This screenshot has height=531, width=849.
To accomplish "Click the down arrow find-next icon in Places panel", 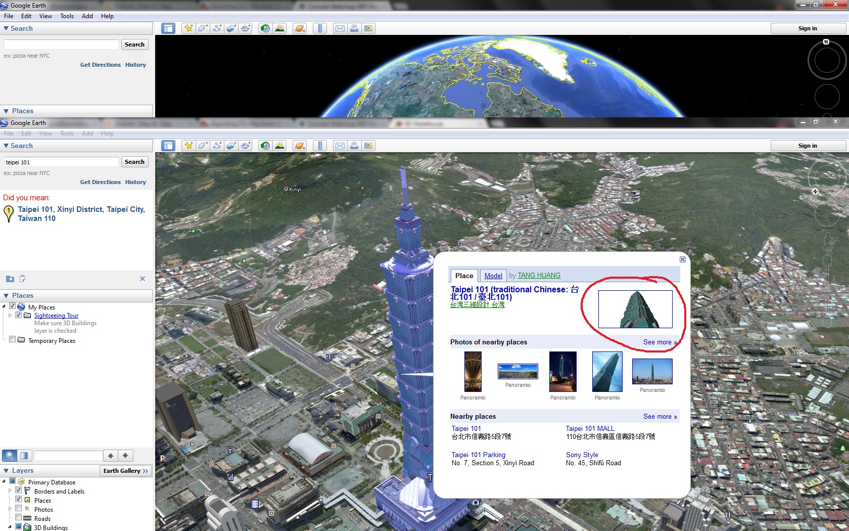I will coord(125,456).
